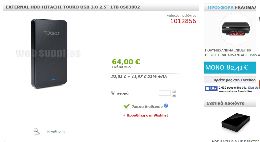Click the magnifying glass zoom icon
The width and height of the screenshot is (260, 142).
(37, 131)
